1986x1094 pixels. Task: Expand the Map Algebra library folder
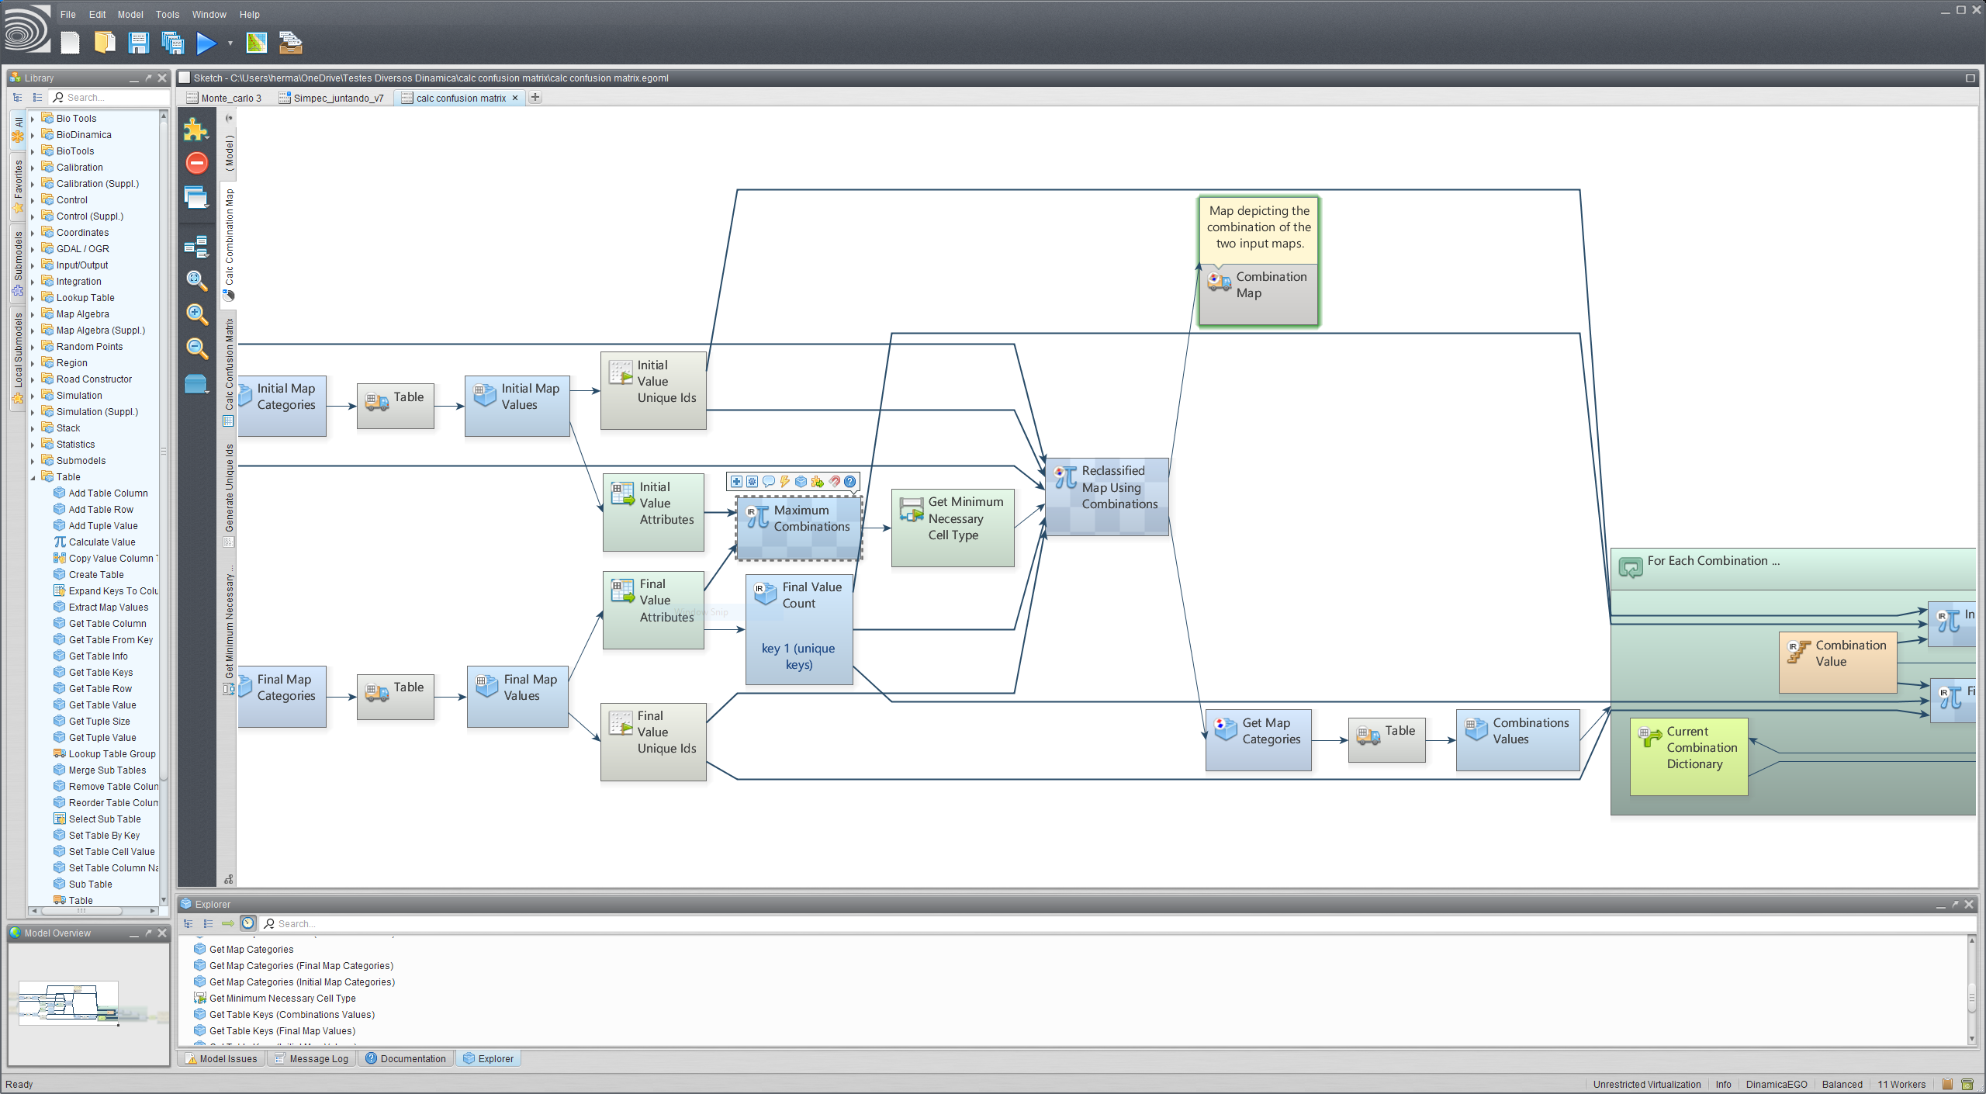[x=33, y=314]
